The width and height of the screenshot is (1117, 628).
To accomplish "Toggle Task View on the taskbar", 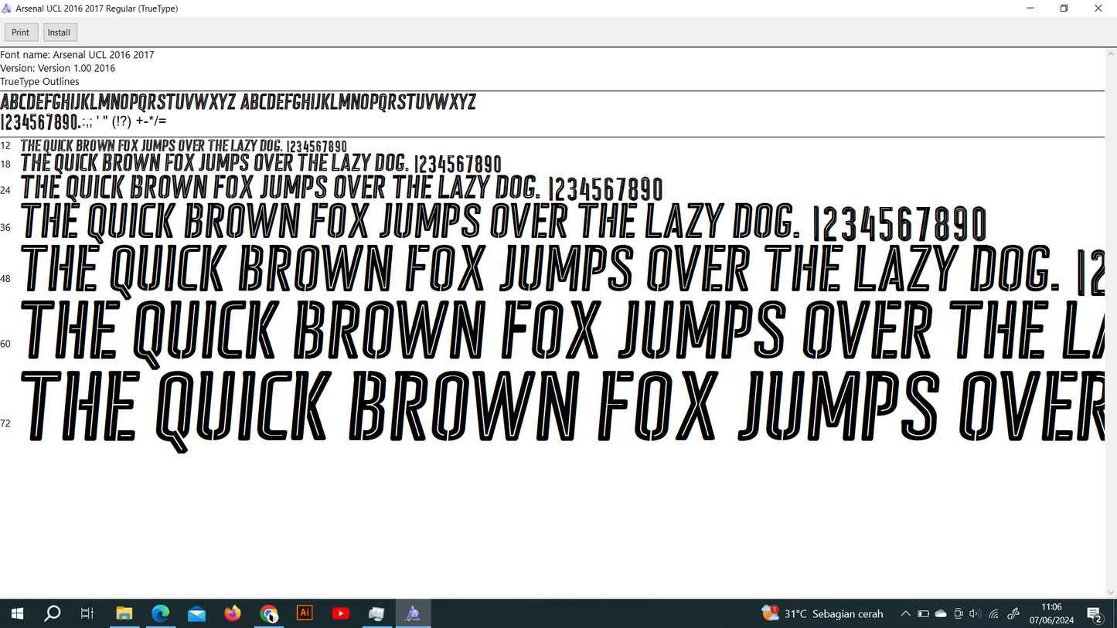I will click(x=87, y=613).
